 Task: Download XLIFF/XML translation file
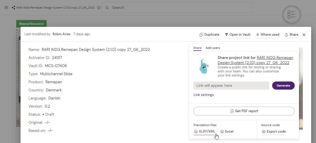tap(205, 131)
